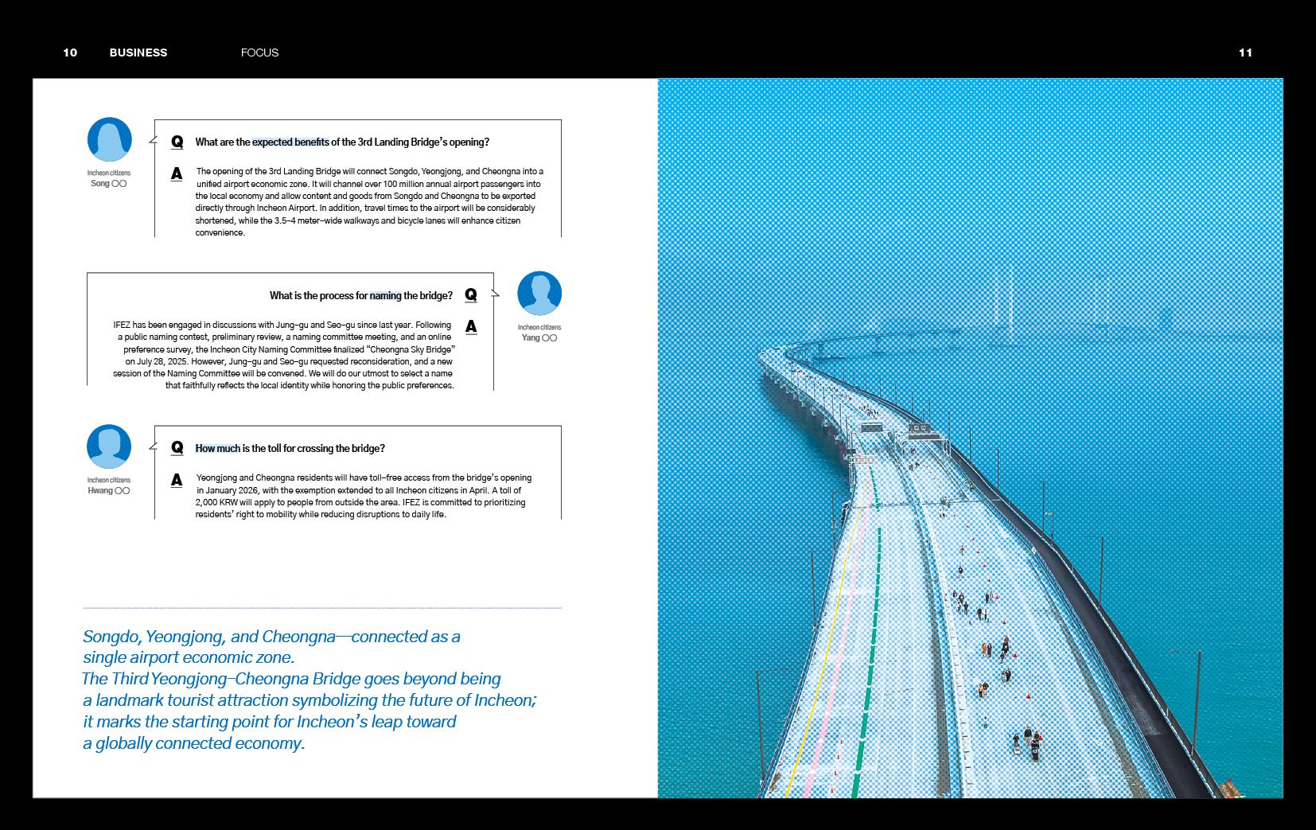This screenshot has height=830, width=1316.
Task: Click the highlighted "expected benefits" text
Action: (290, 142)
